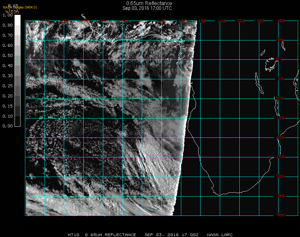
Task: Click the 0.30 colorbar scale label
Action: 8,76
